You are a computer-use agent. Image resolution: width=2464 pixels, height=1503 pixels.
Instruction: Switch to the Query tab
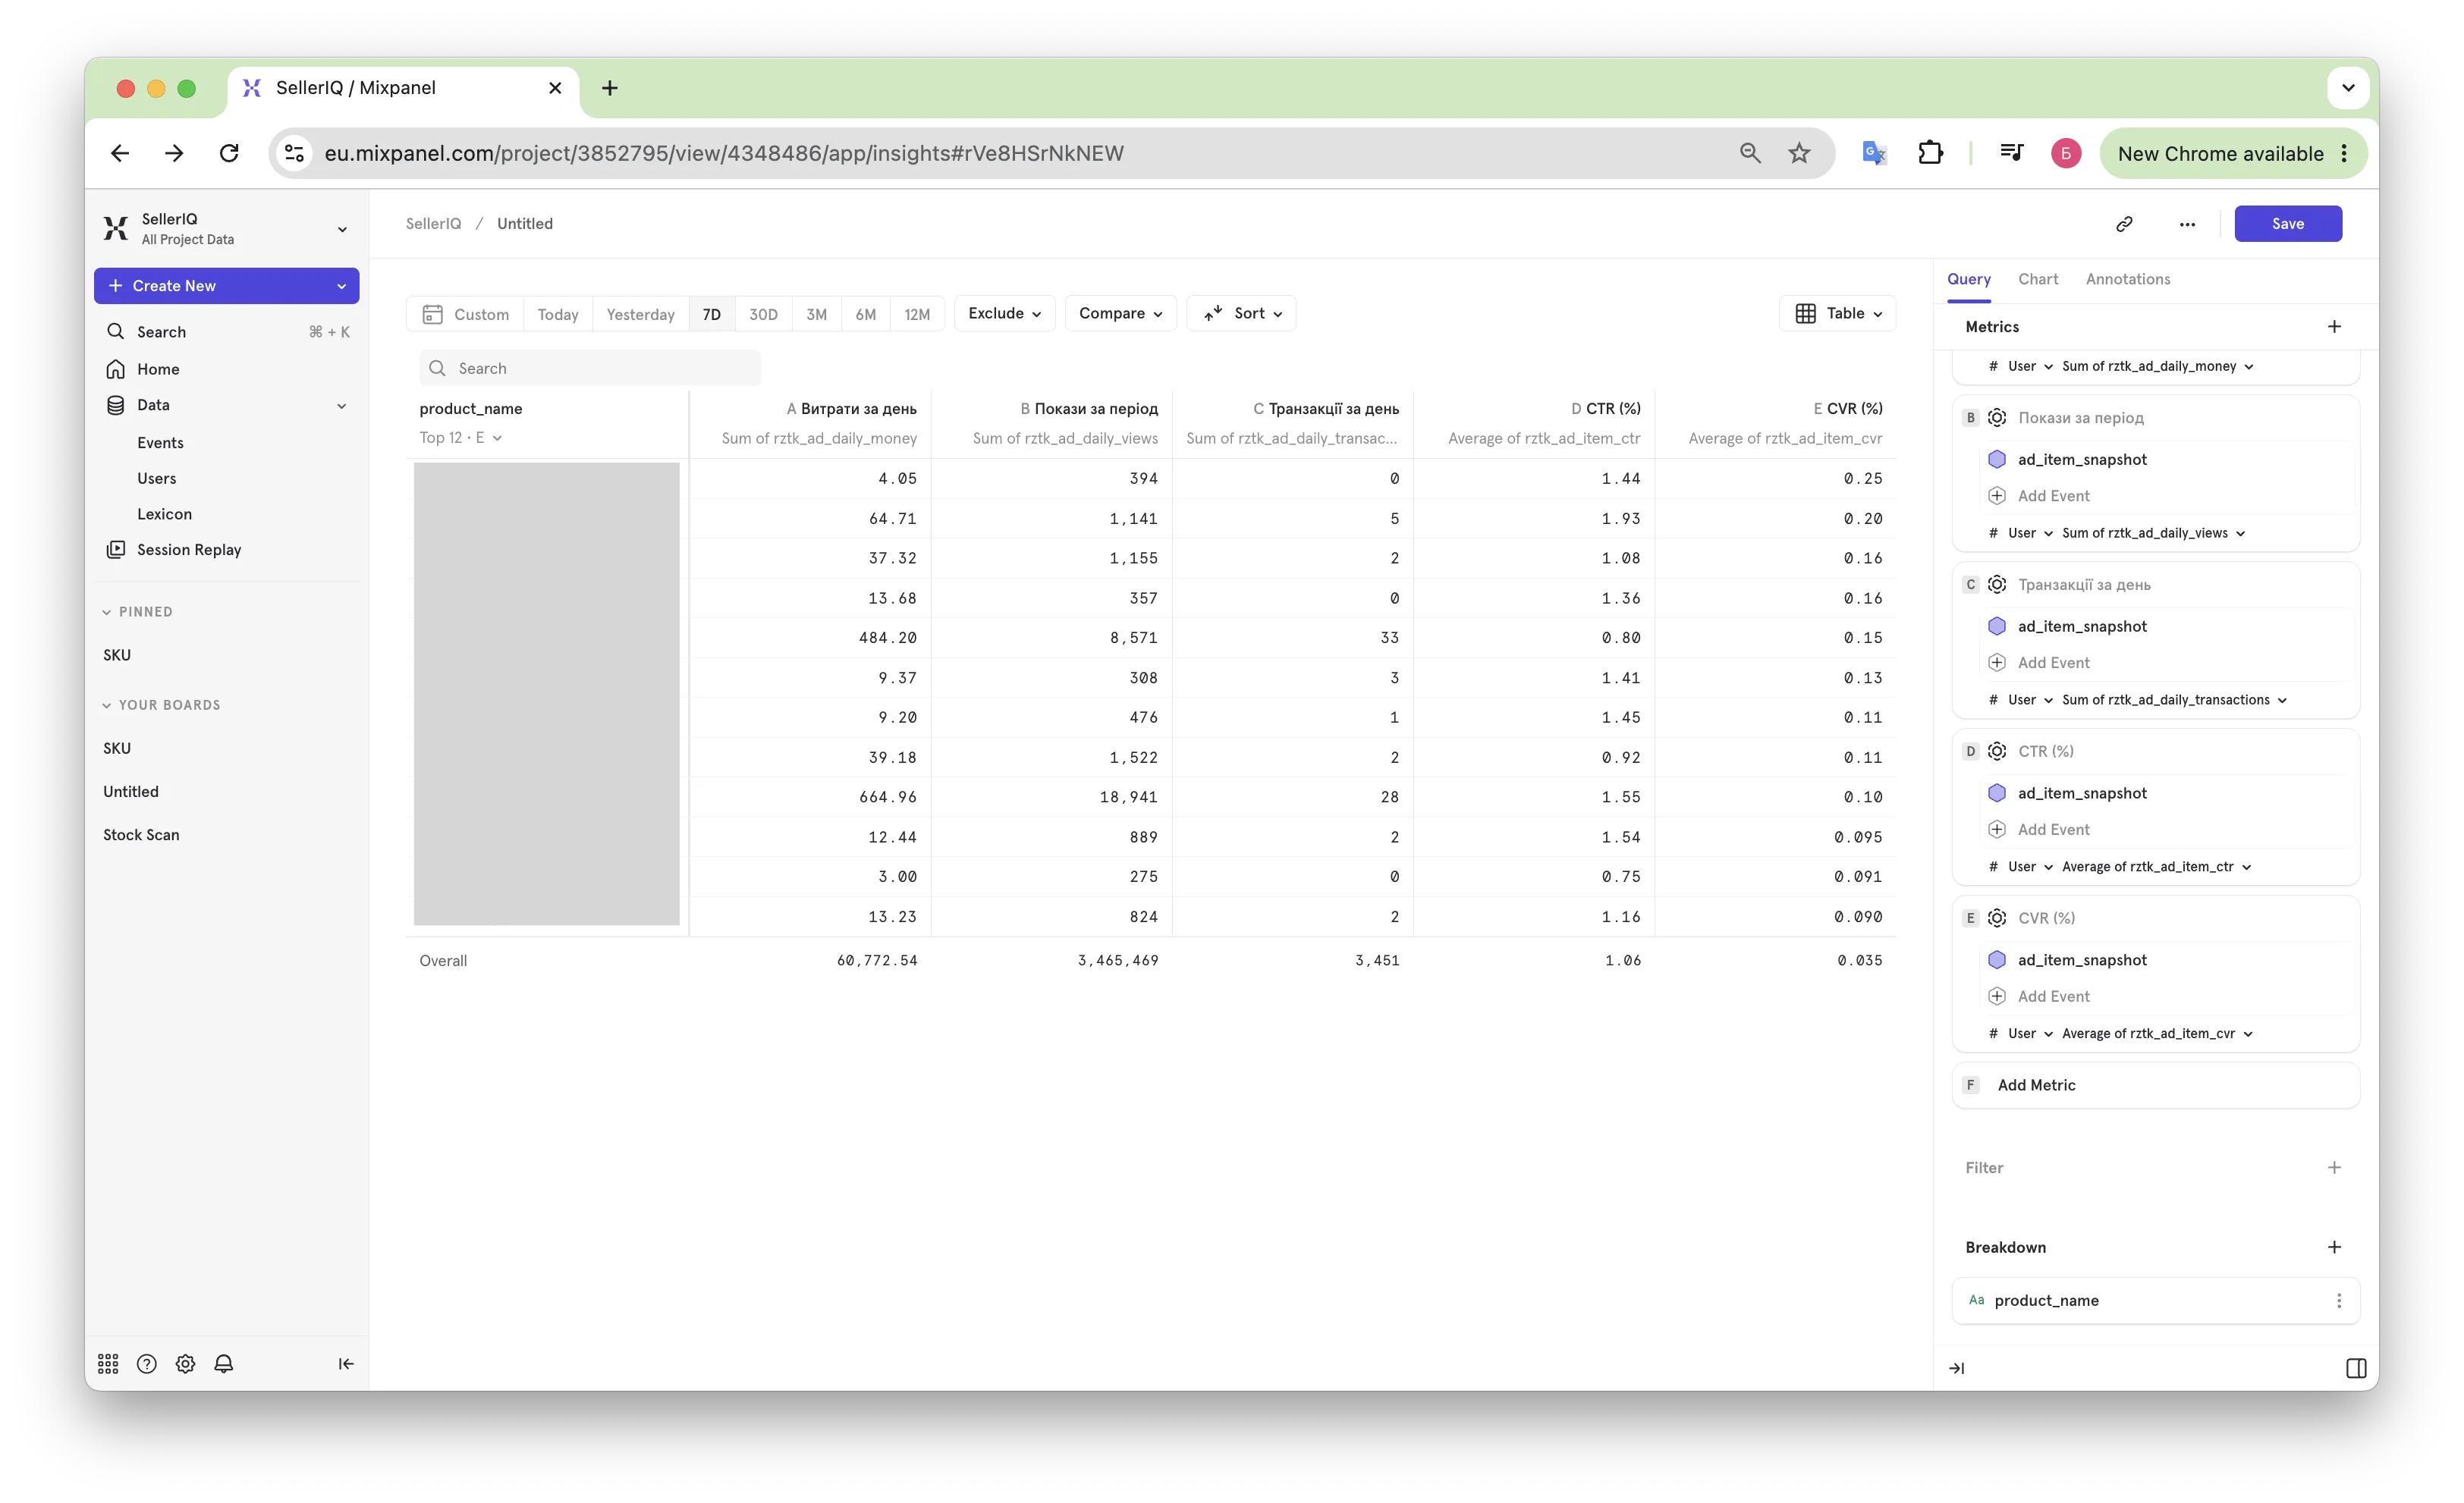(x=1968, y=279)
